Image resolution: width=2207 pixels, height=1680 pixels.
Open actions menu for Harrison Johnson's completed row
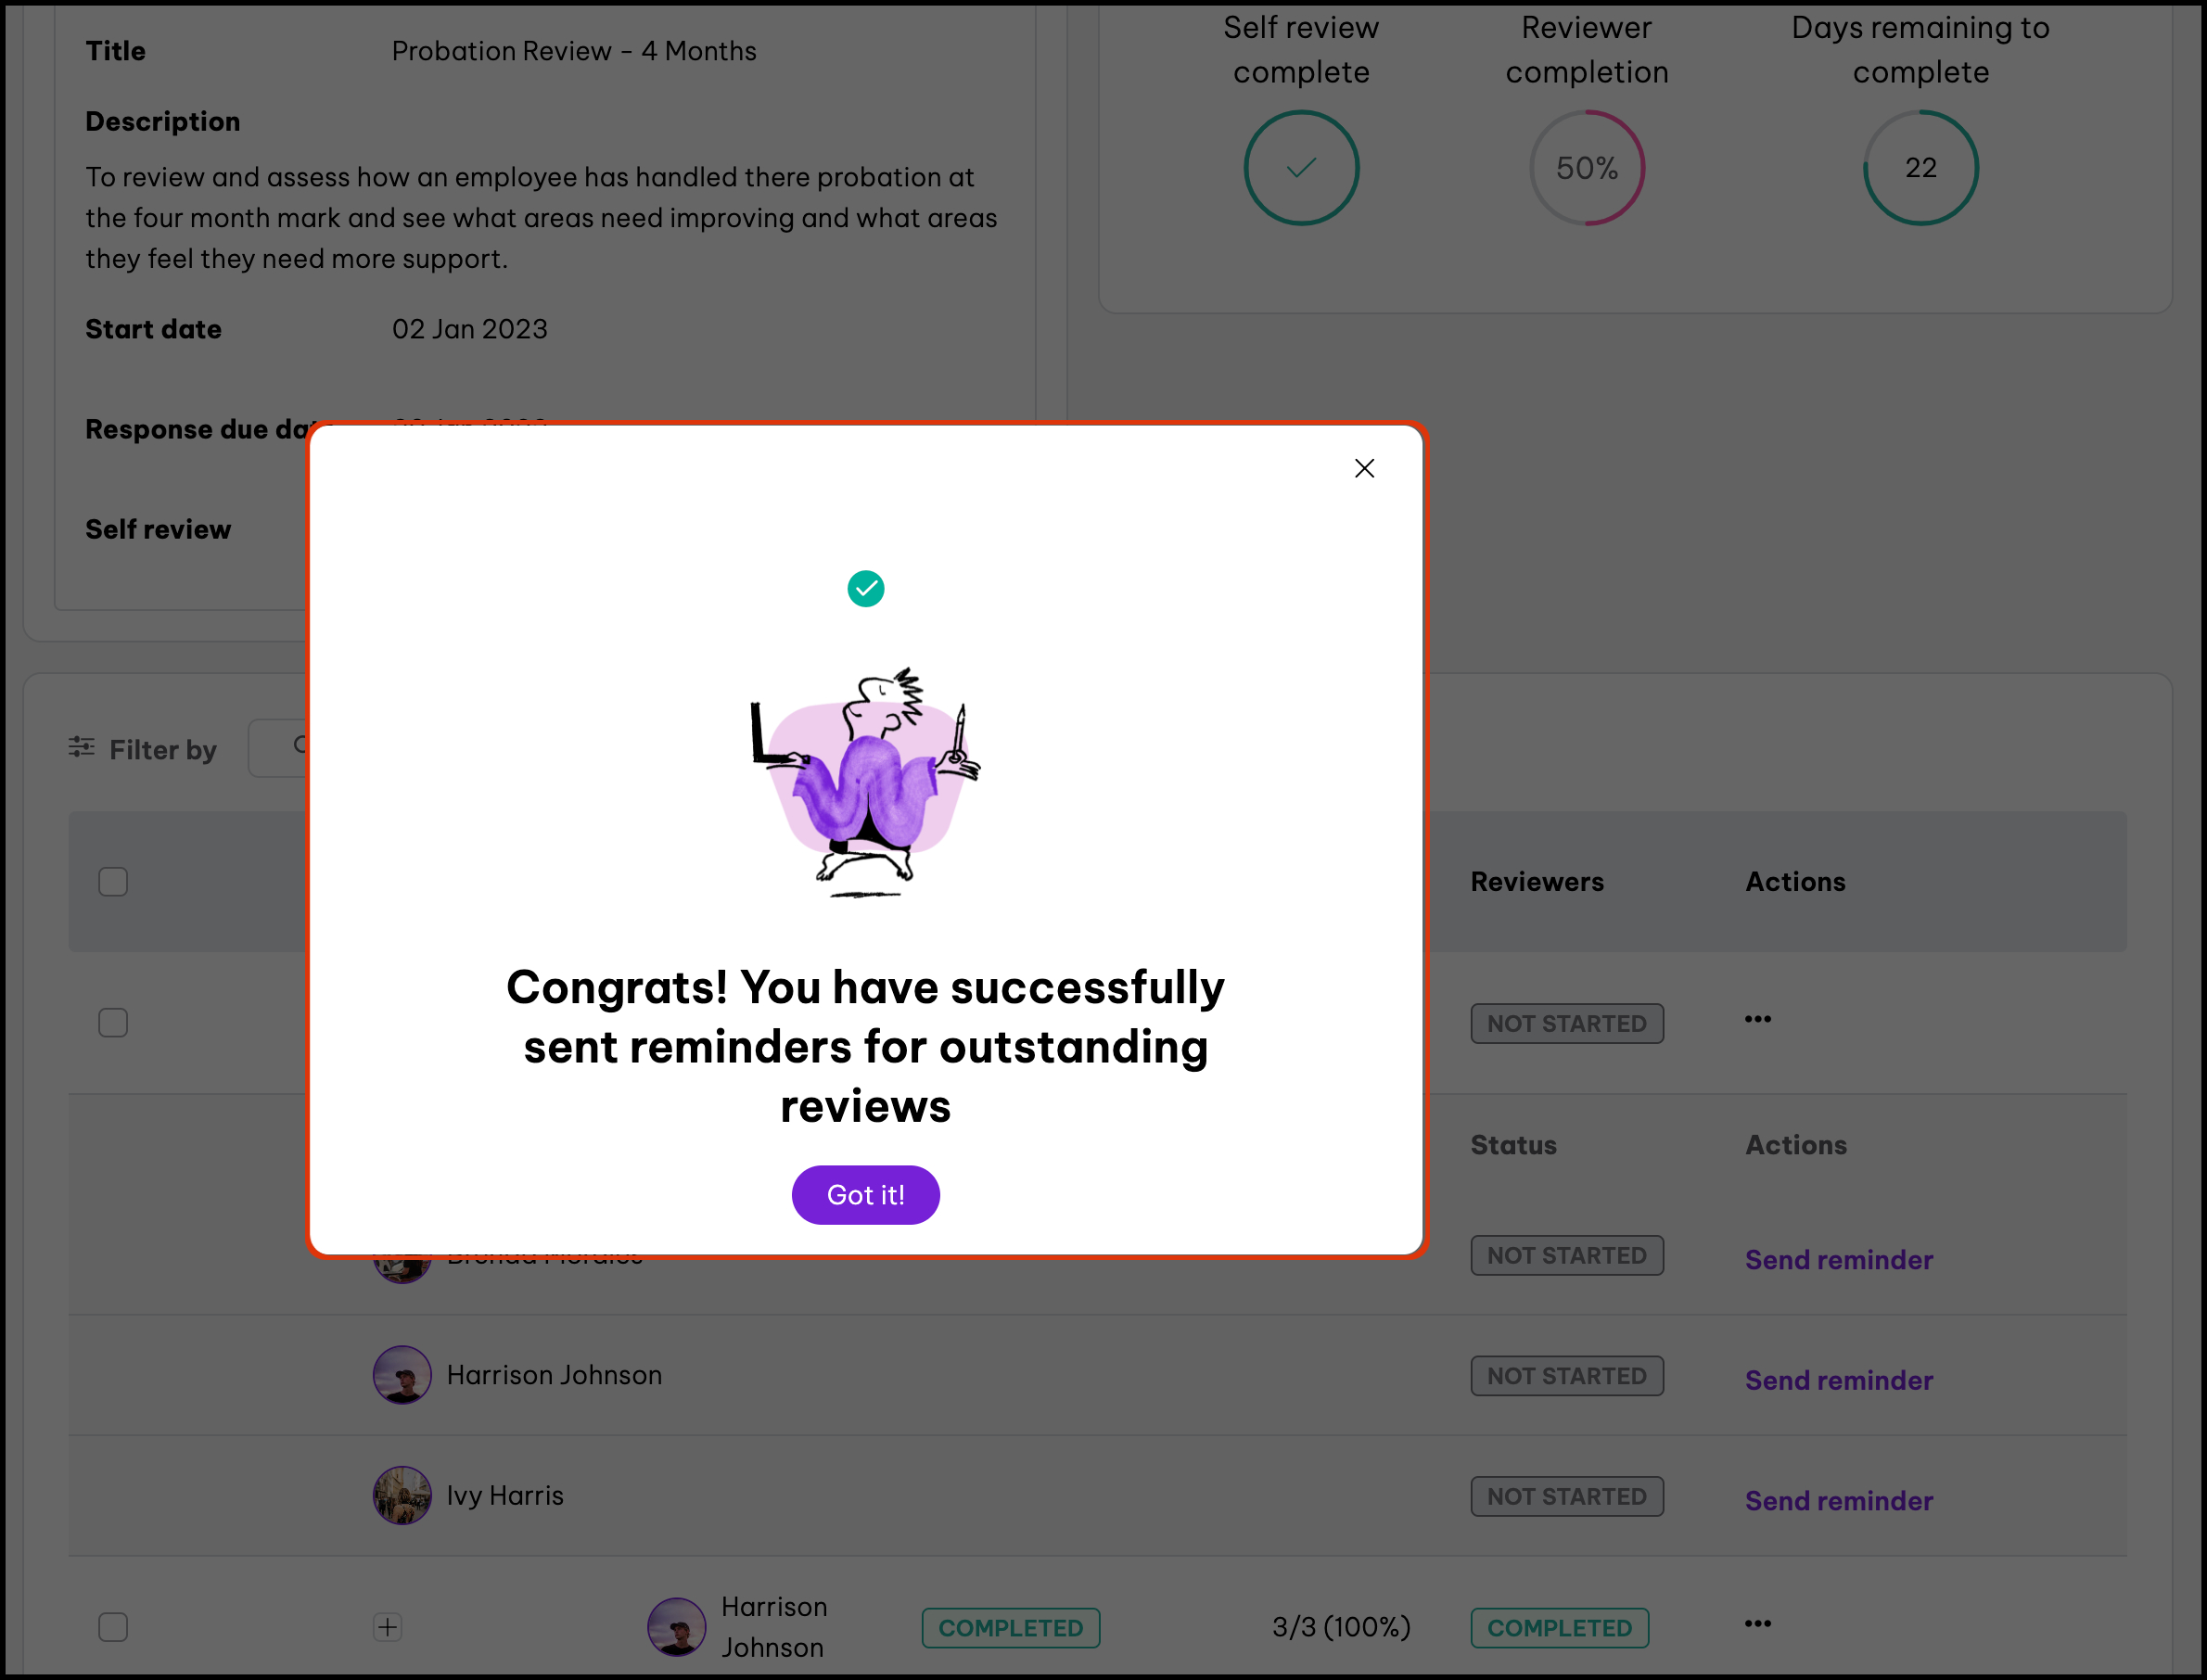click(1757, 1624)
